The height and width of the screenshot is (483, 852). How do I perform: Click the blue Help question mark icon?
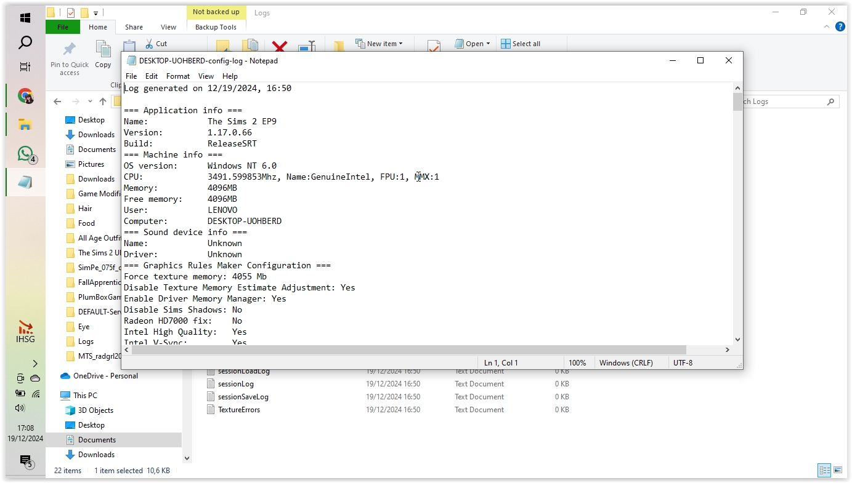point(840,27)
